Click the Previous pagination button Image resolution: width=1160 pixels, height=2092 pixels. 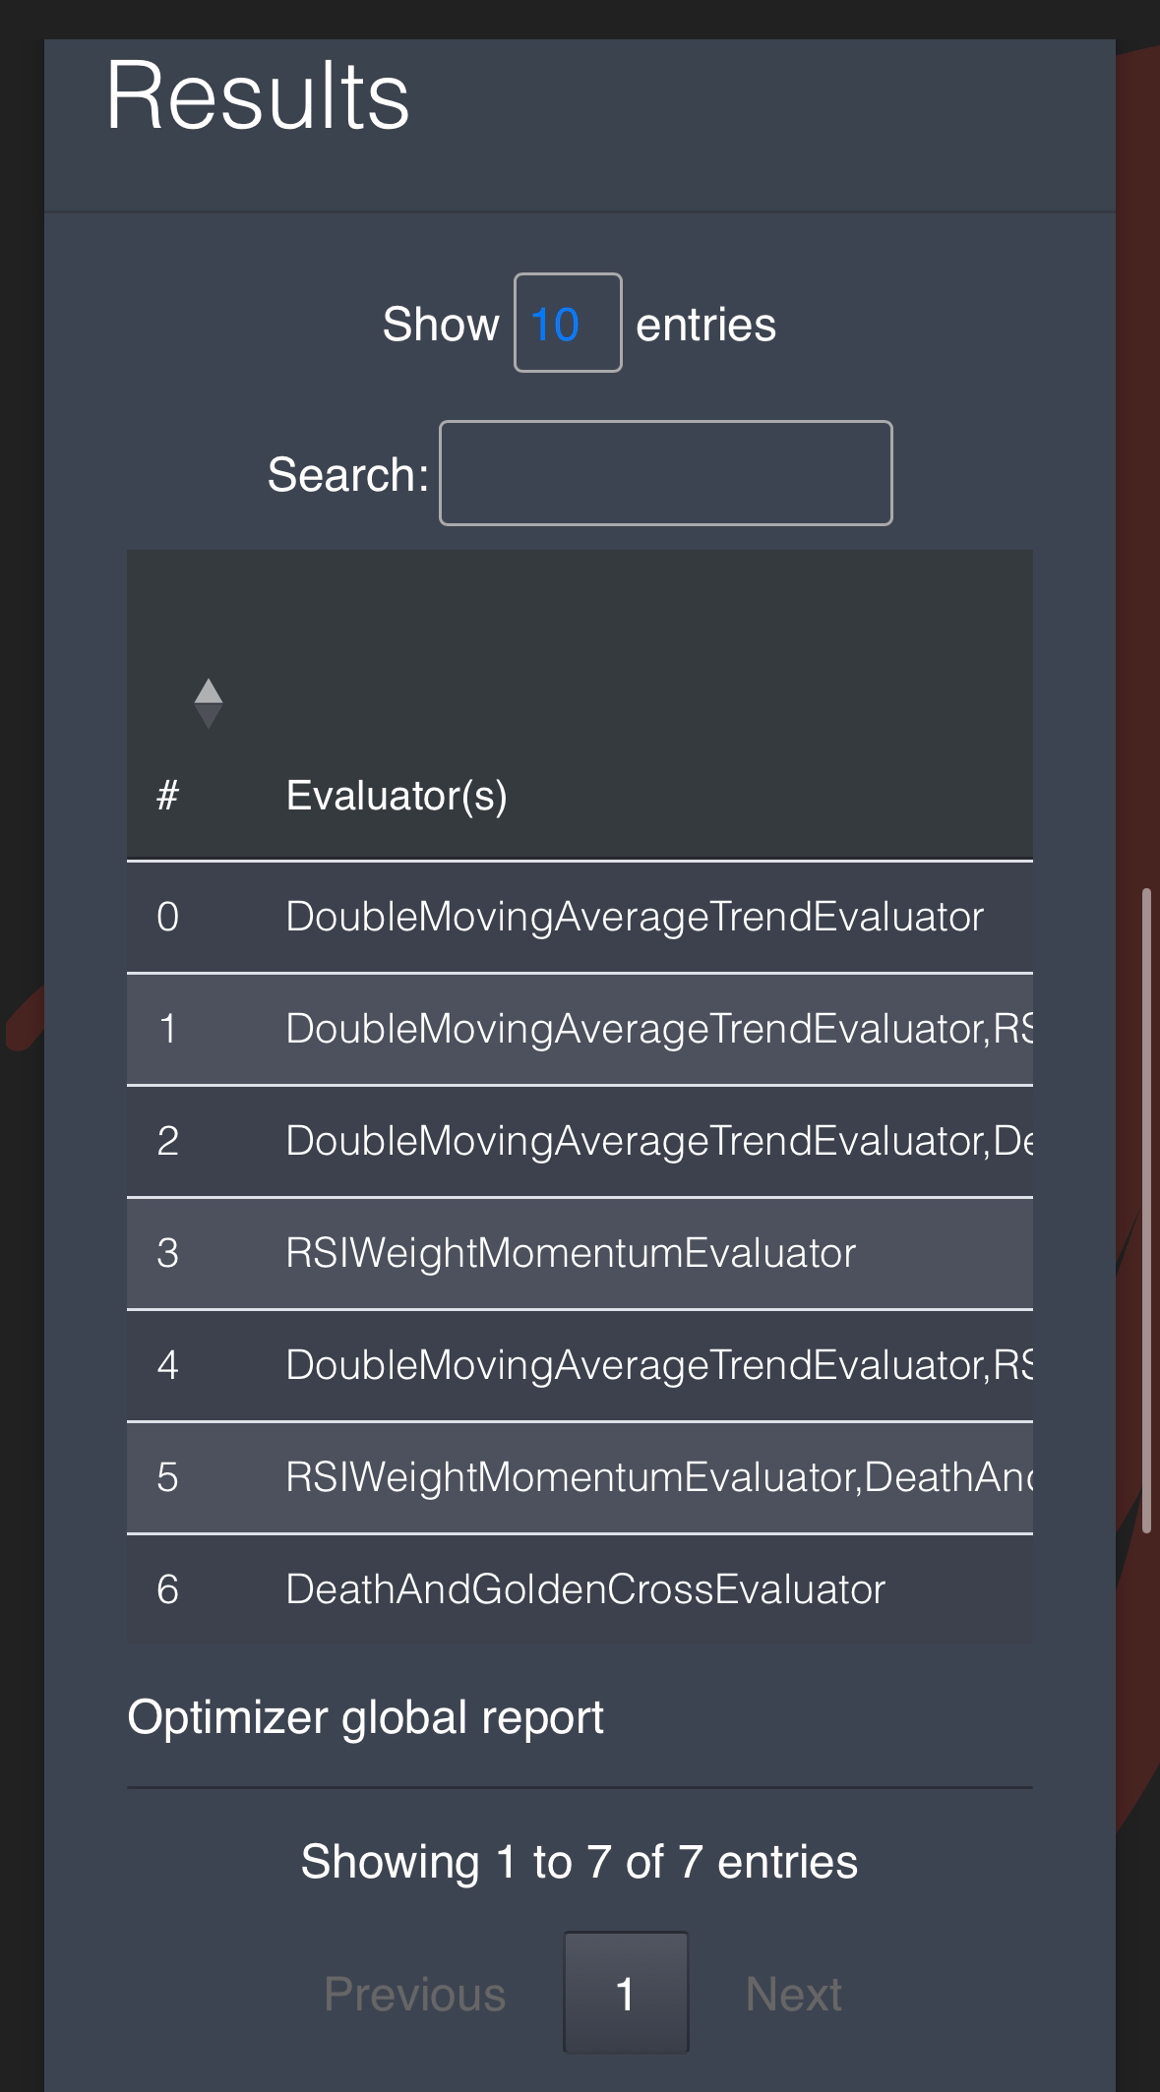click(414, 1994)
